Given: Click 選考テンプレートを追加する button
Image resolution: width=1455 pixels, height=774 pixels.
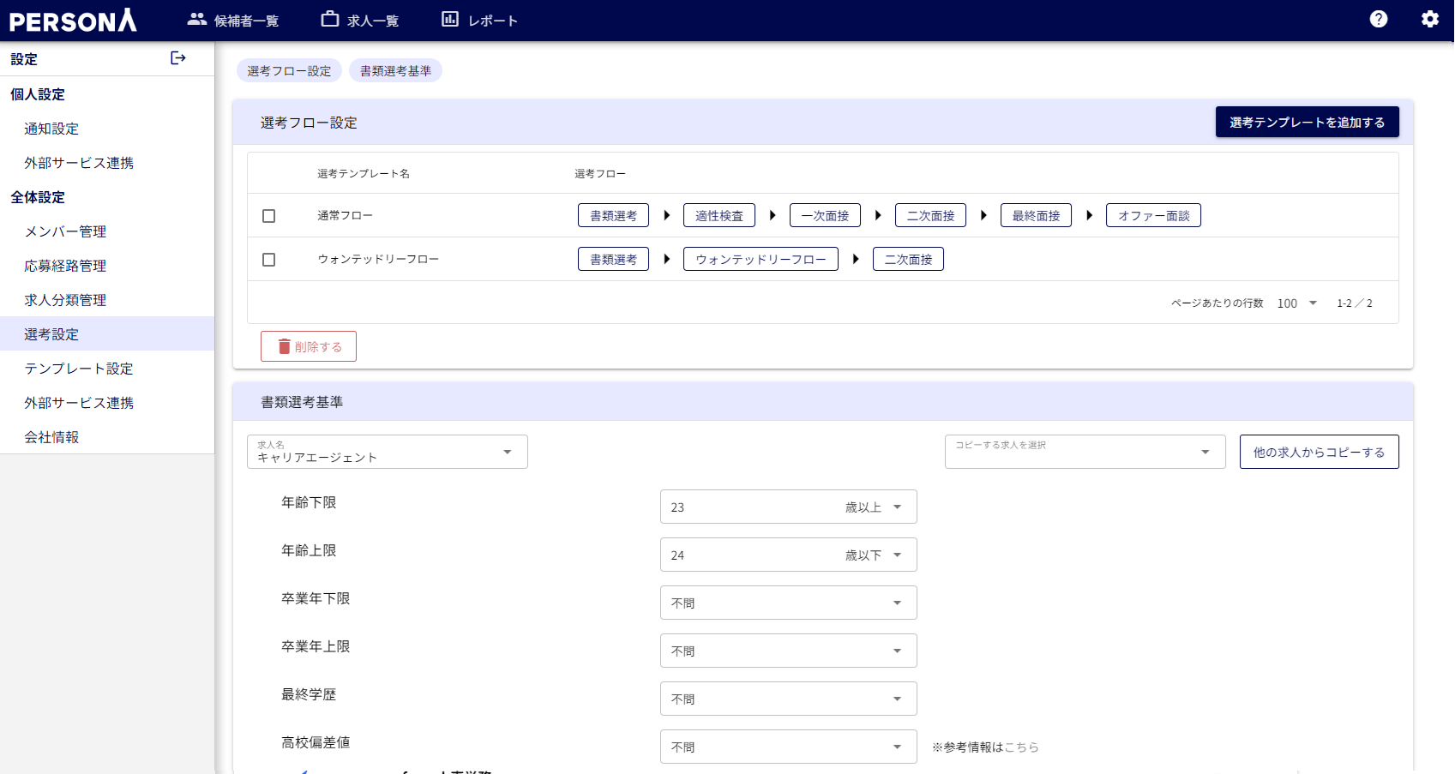Looking at the screenshot, I should pyautogui.click(x=1307, y=122).
